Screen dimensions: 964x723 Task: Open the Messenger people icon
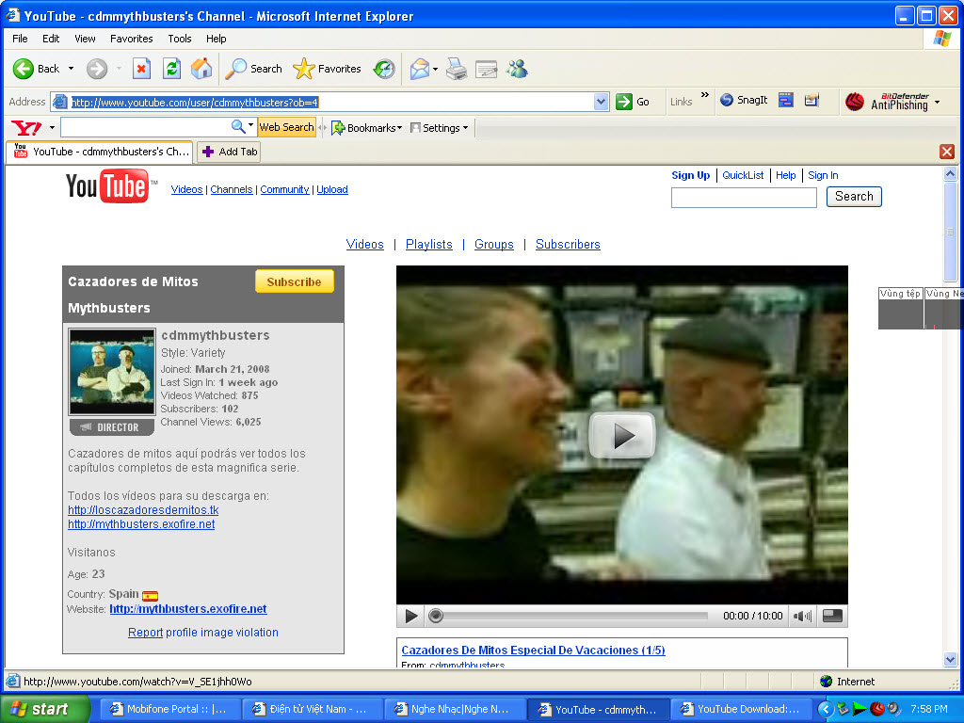(517, 69)
